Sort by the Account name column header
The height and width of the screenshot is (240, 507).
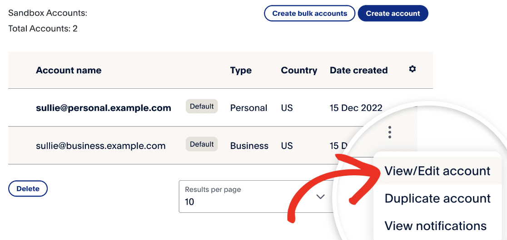coord(69,70)
